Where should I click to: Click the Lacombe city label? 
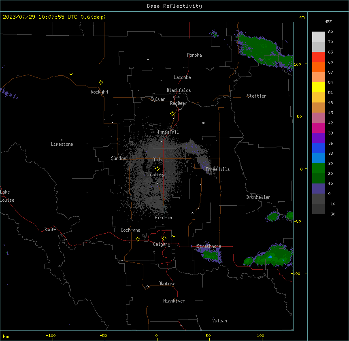pos(182,77)
